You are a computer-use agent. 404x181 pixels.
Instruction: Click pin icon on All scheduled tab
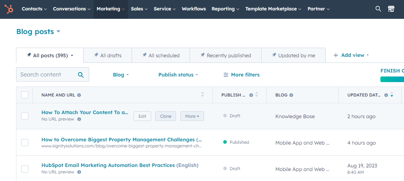144,55
